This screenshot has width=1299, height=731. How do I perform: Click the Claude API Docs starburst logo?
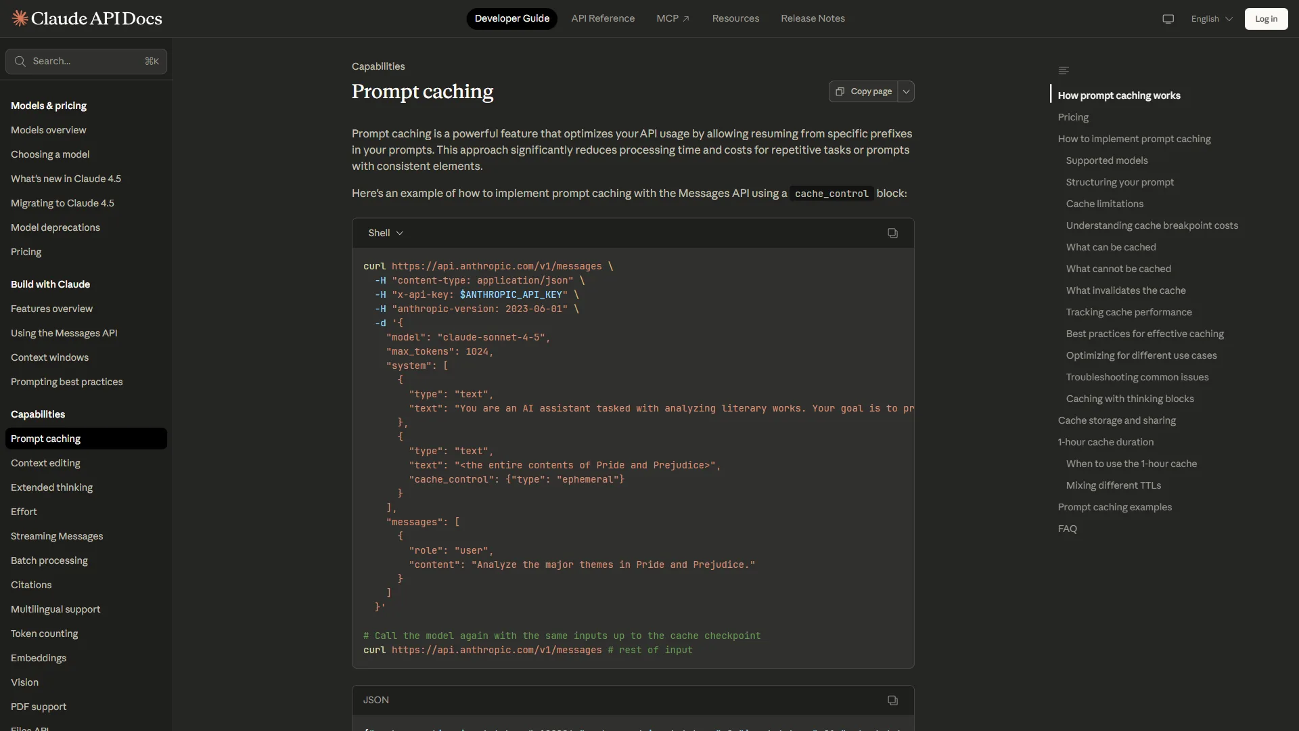(x=20, y=18)
